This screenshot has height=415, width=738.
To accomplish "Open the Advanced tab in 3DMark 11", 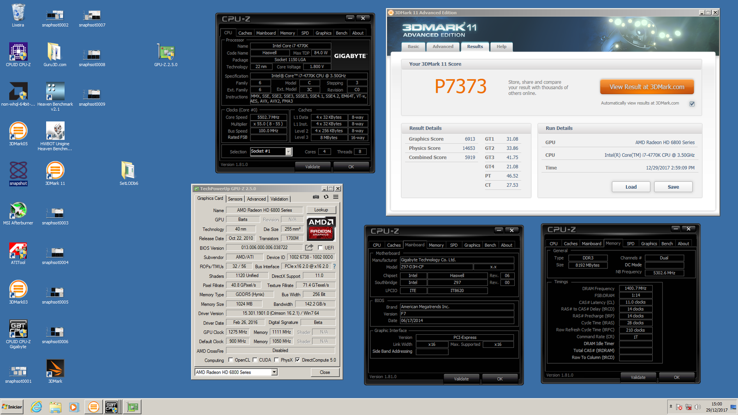I will click(443, 47).
